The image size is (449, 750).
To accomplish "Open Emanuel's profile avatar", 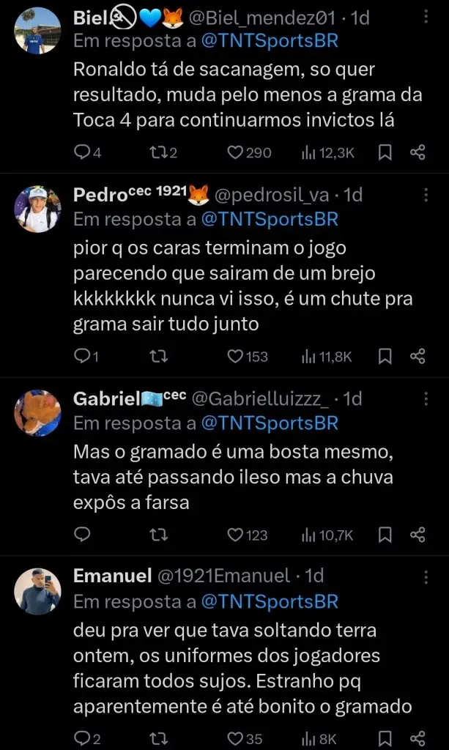I will [x=37, y=590].
